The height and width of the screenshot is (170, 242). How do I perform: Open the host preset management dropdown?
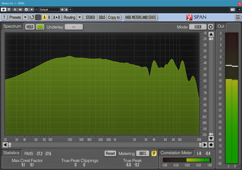click(70, 10)
